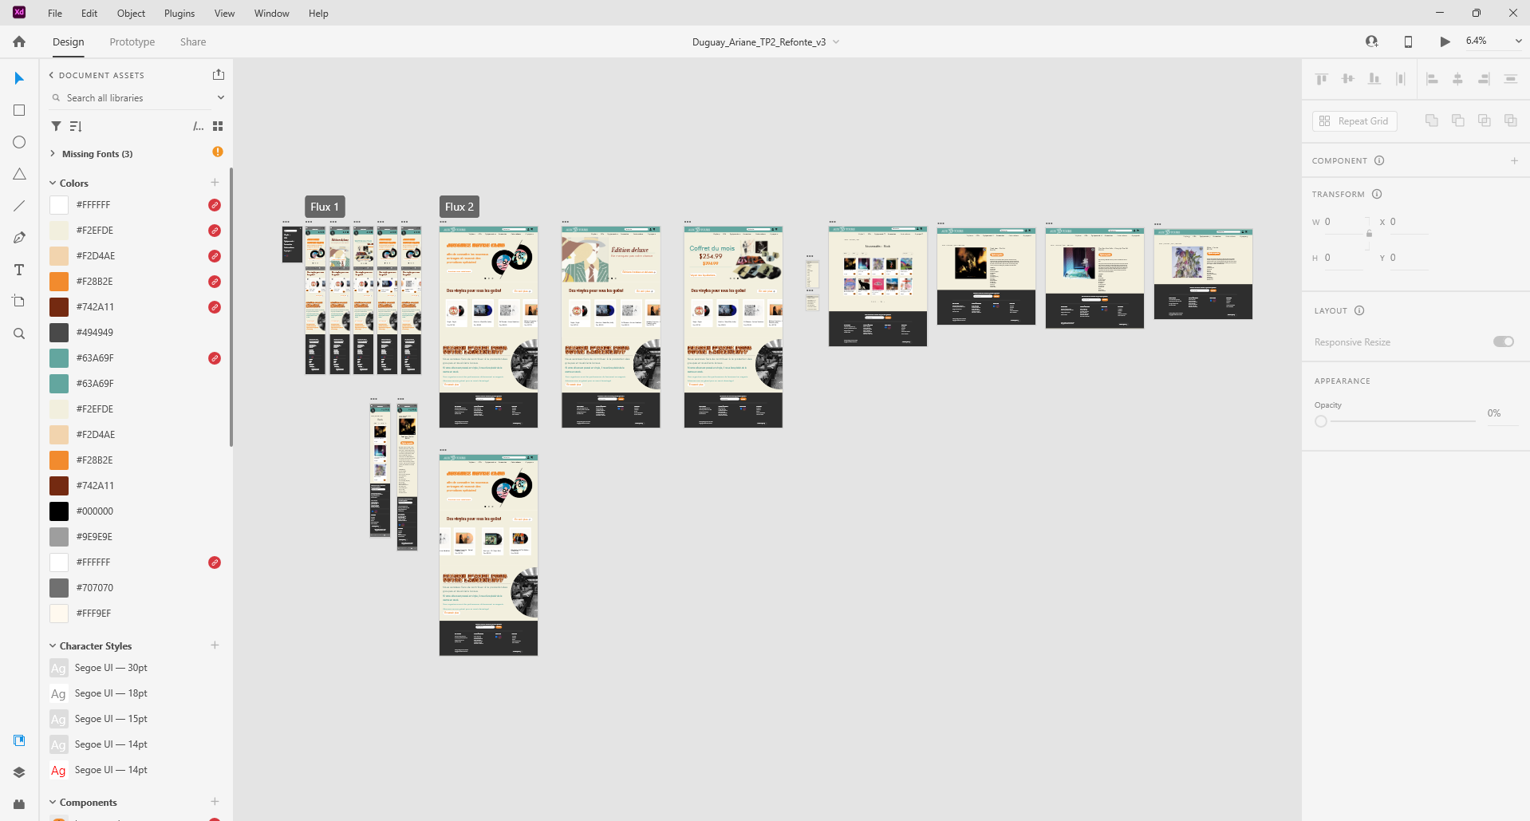Select the Text tool
This screenshot has width=1530, height=821.
click(19, 270)
